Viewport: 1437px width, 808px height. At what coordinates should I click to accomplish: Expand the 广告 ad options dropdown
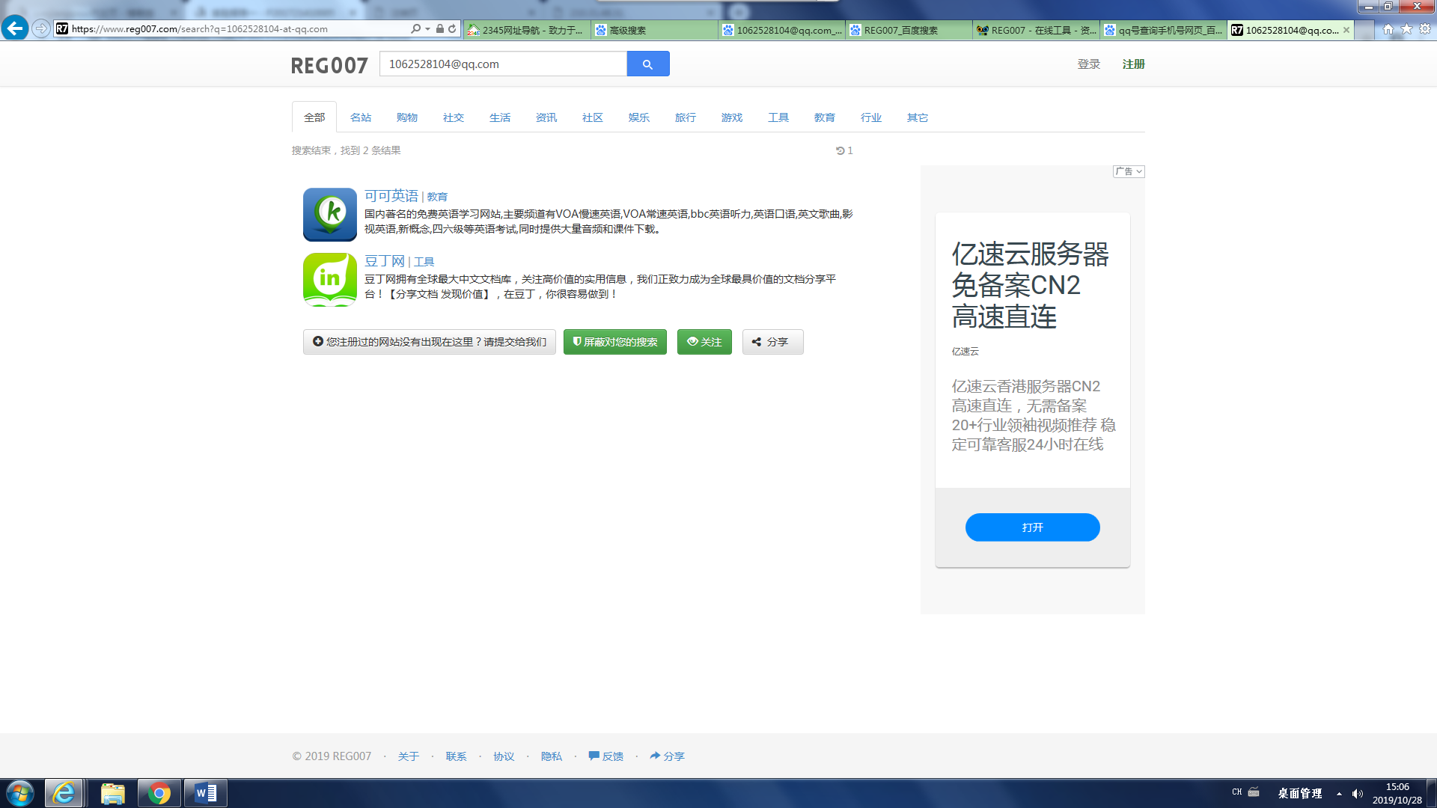point(1129,172)
